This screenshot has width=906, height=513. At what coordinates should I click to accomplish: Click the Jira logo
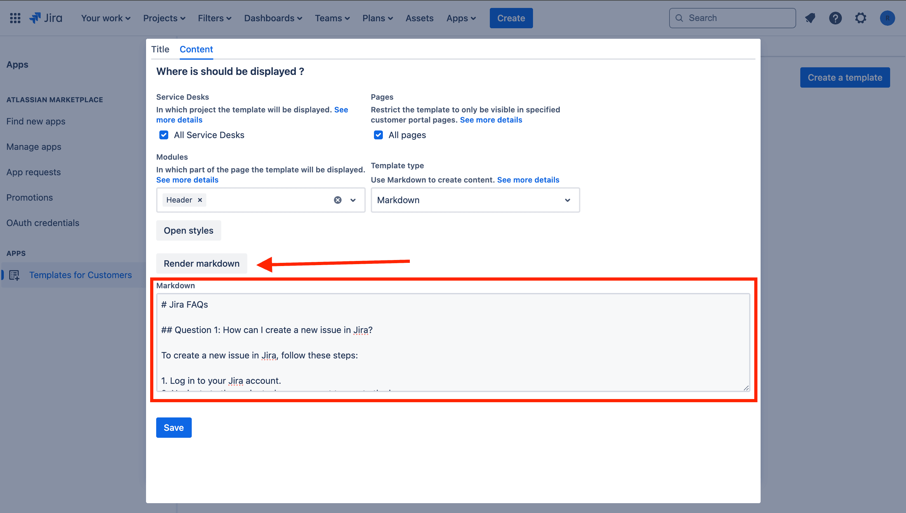click(46, 18)
